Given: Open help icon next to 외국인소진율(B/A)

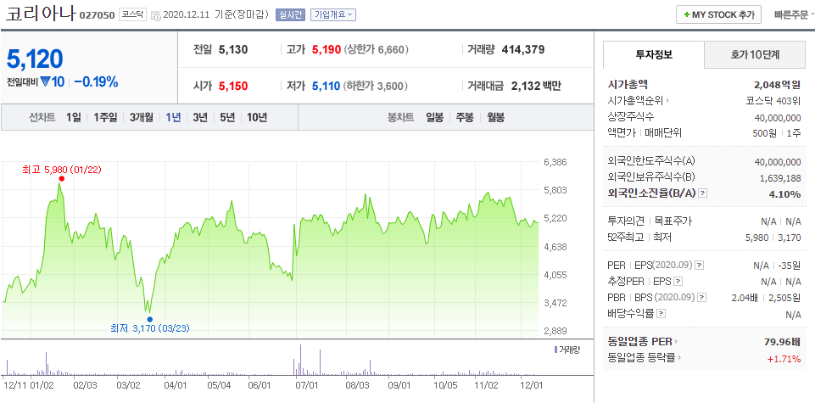Looking at the screenshot, I should pyautogui.click(x=703, y=193).
